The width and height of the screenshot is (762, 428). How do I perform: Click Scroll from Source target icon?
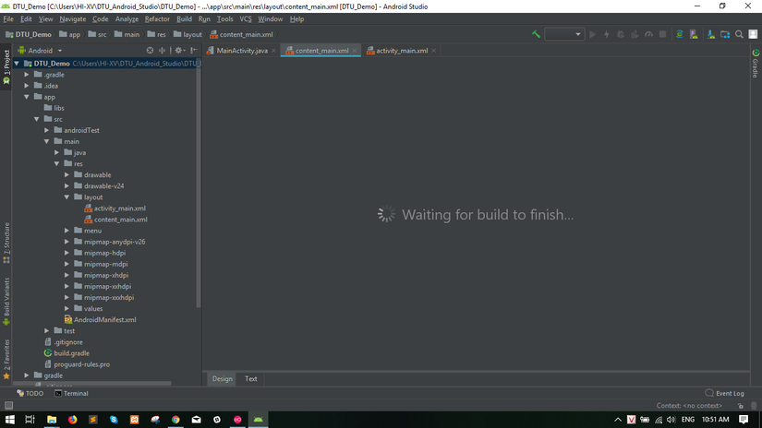click(x=150, y=51)
